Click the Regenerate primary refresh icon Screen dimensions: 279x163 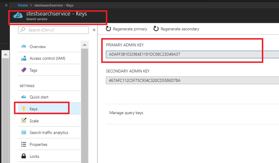click(x=108, y=29)
